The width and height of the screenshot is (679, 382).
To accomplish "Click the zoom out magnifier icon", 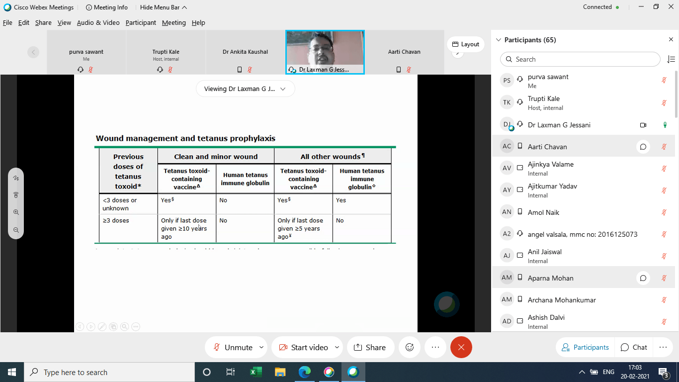I will tap(16, 230).
